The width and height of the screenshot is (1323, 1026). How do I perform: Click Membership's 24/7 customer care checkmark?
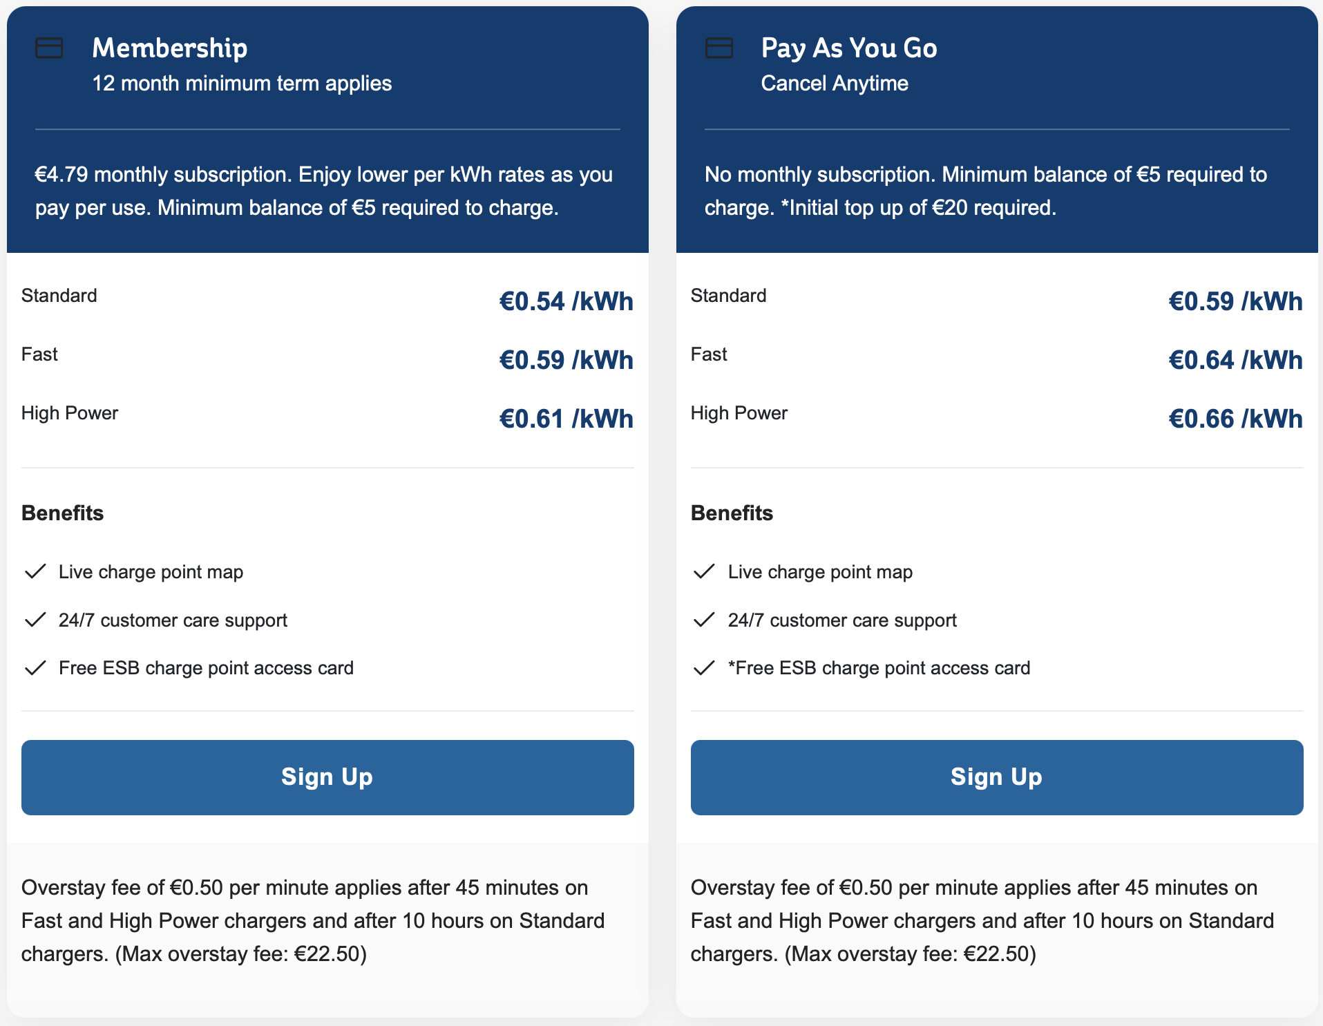tap(35, 620)
